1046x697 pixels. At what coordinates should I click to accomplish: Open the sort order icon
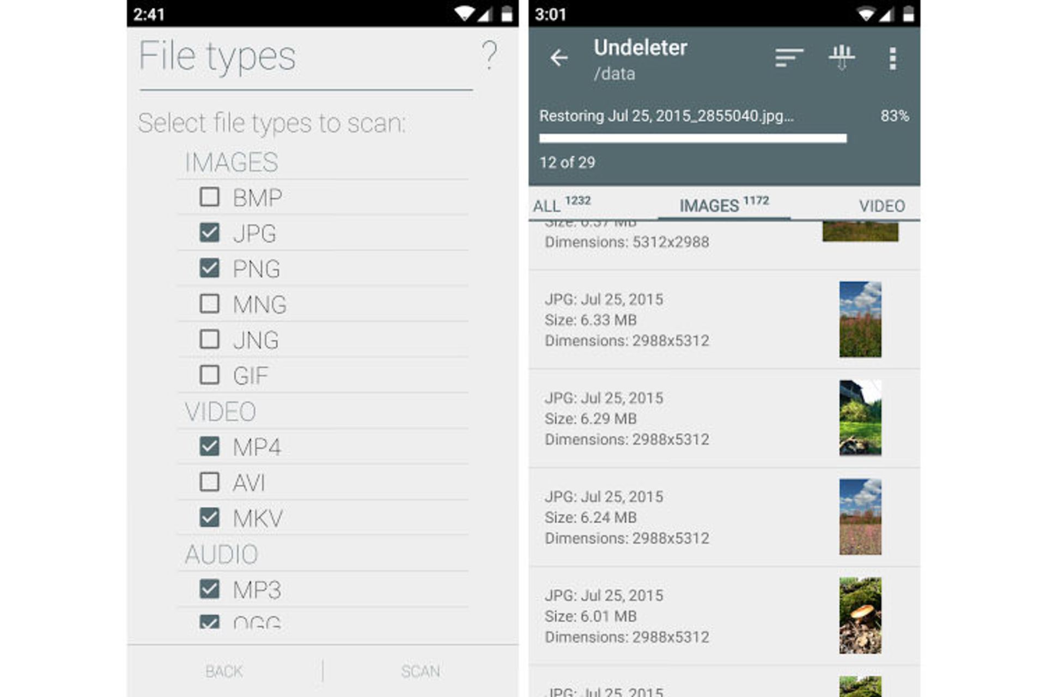[x=789, y=58]
